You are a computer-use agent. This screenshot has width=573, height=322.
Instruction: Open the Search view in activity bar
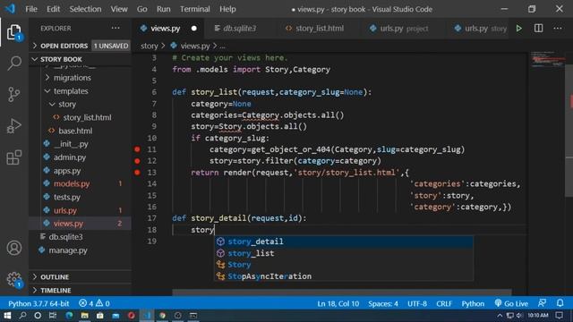14,63
